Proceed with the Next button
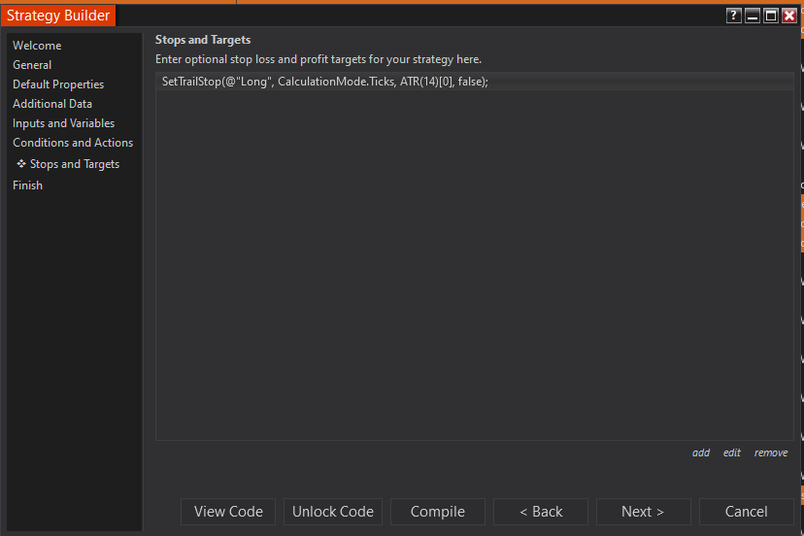Screen dimensions: 804x536 click(x=643, y=512)
